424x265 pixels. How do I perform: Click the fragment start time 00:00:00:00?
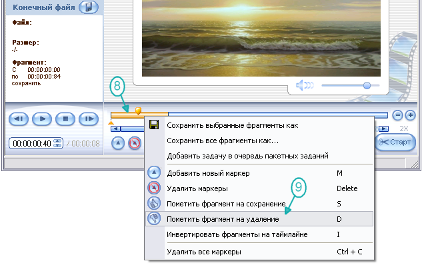44,70
